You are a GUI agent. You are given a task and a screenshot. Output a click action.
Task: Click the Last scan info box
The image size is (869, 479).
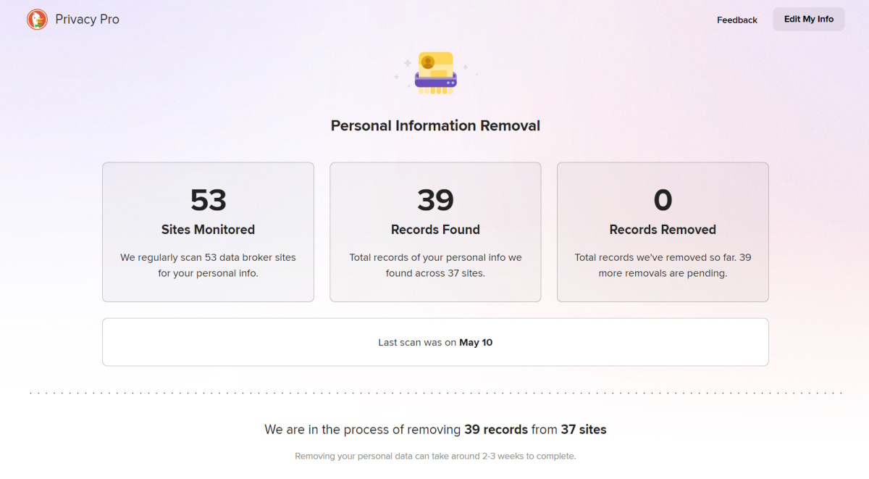(x=435, y=342)
